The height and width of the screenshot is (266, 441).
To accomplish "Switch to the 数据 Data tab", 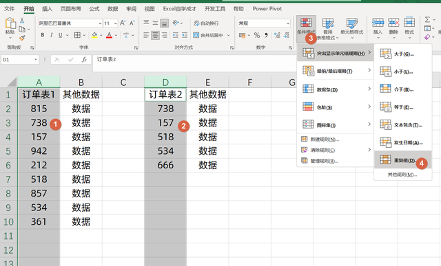I will coord(113,9).
